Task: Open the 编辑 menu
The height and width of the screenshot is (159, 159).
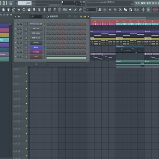Action: coord(143,3)
